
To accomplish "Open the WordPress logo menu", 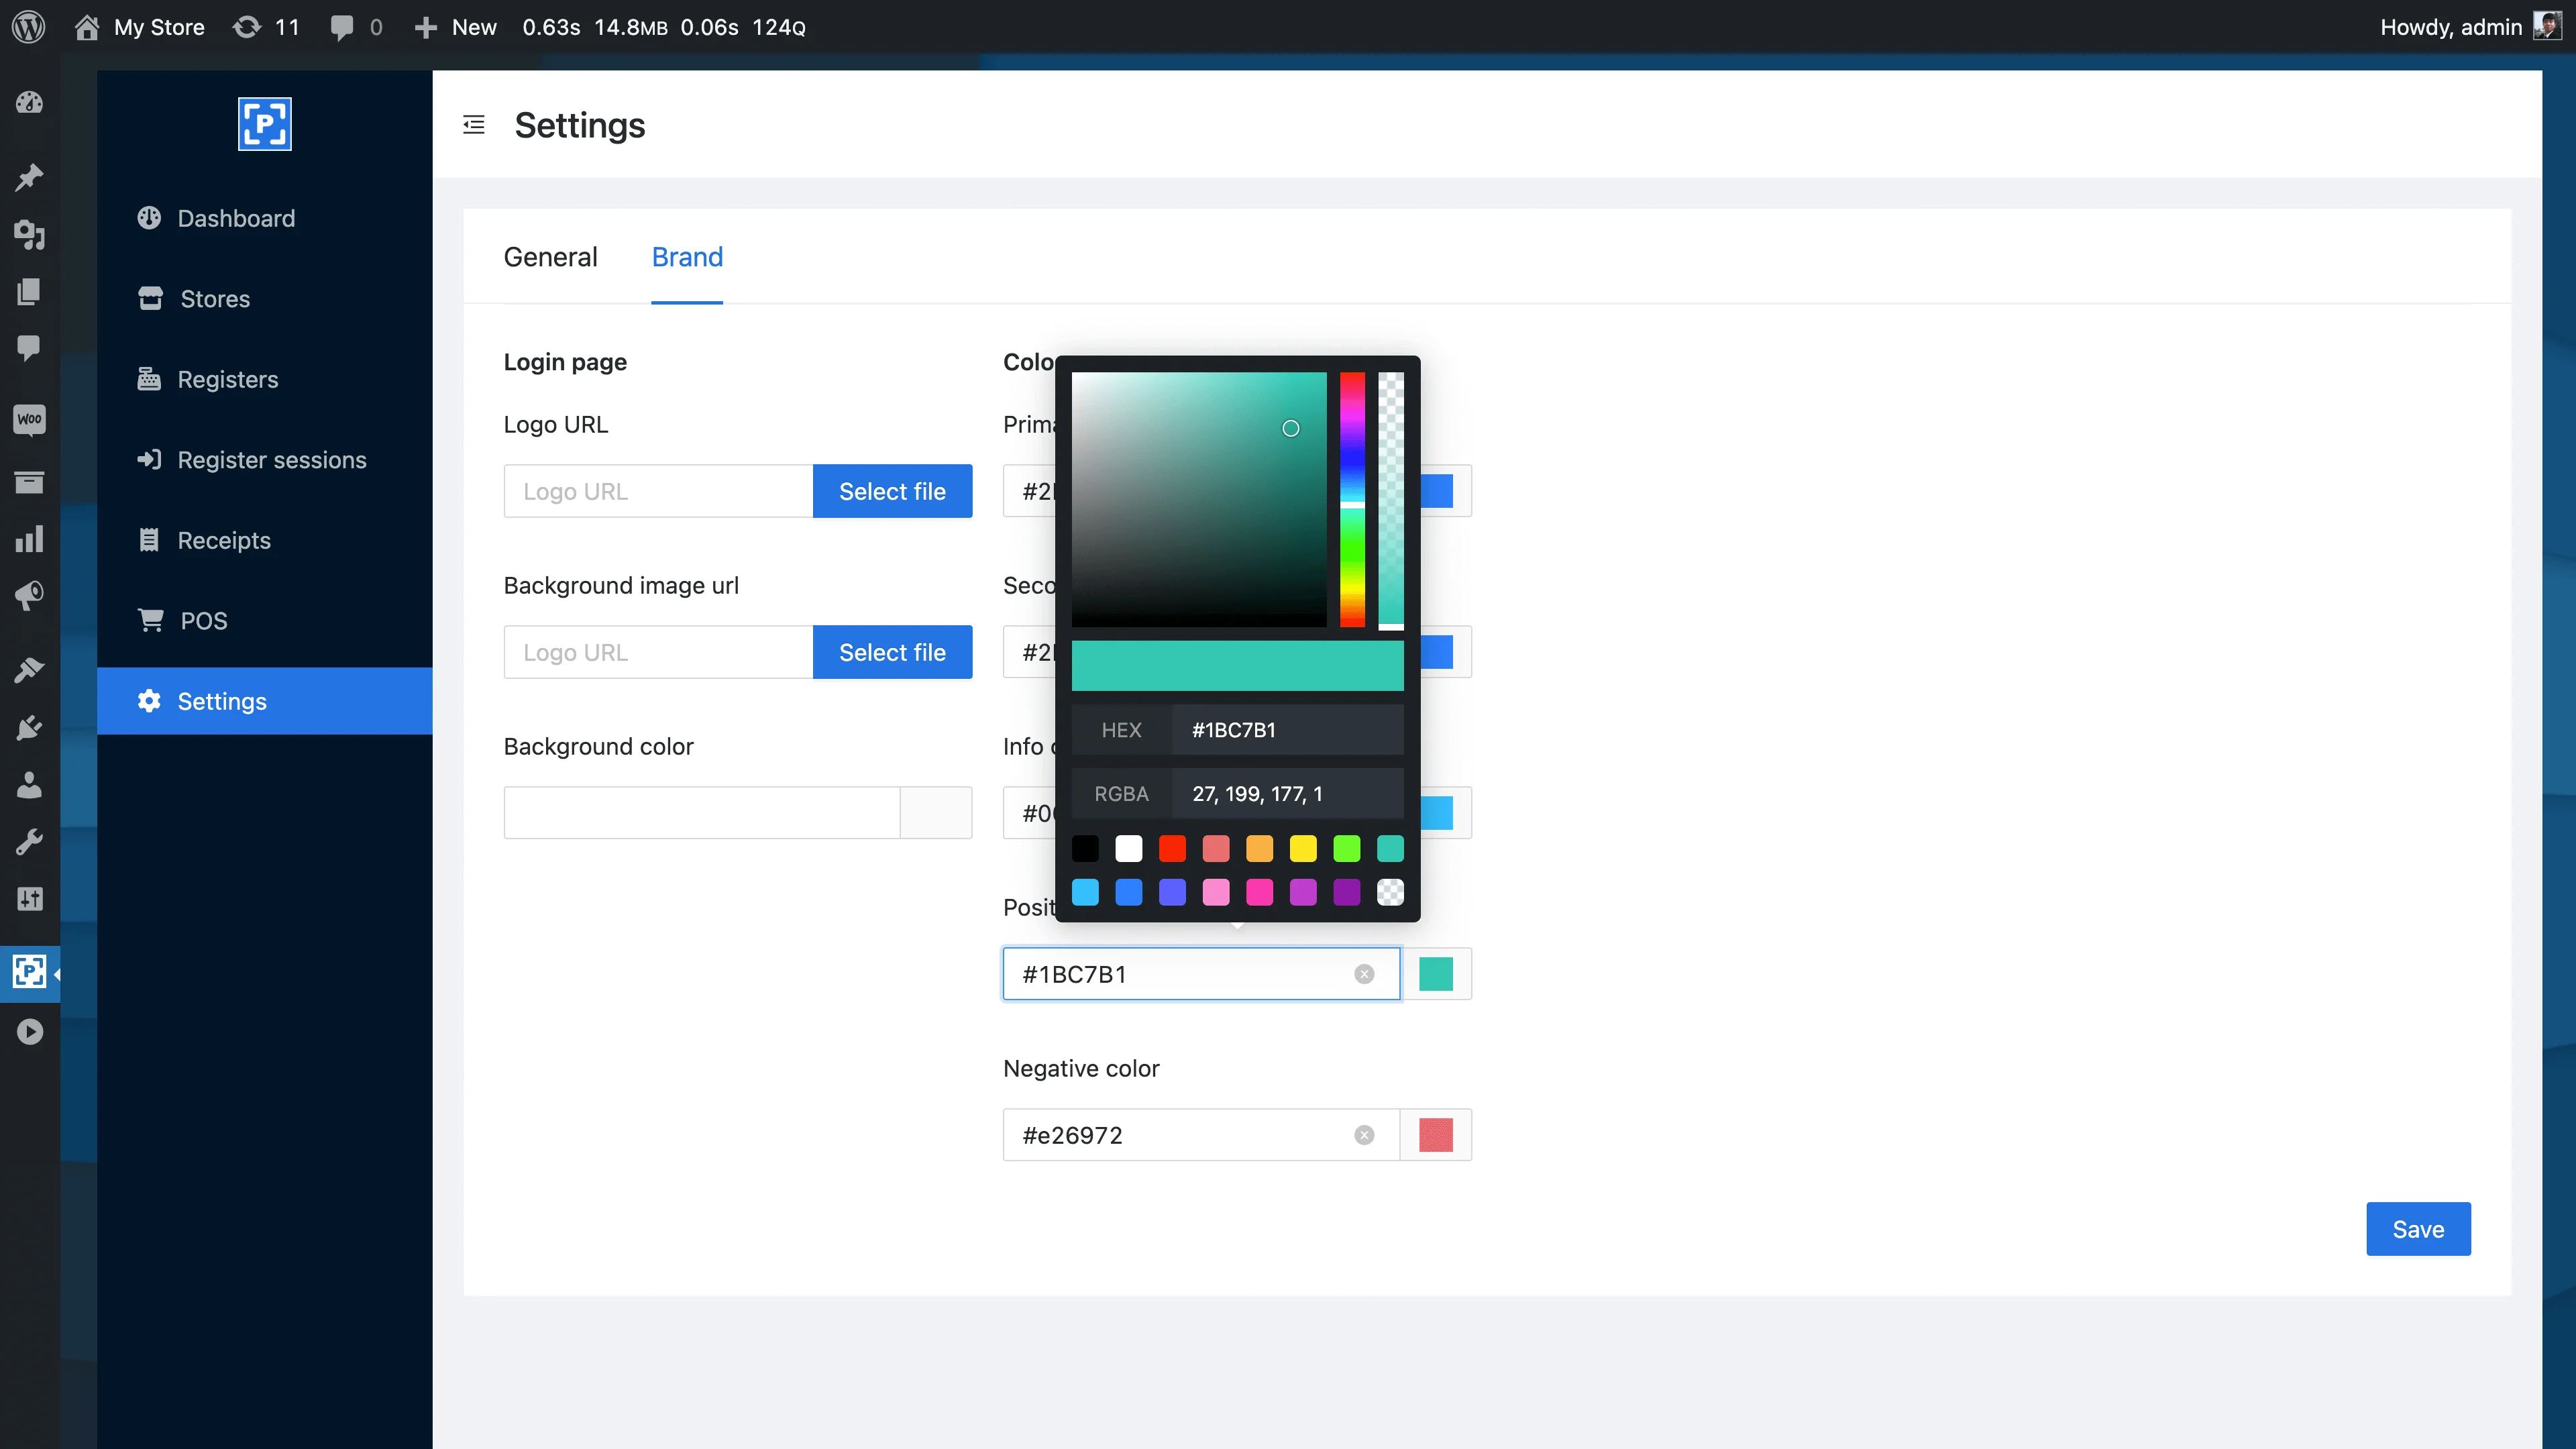I will (x=29, y=27).
